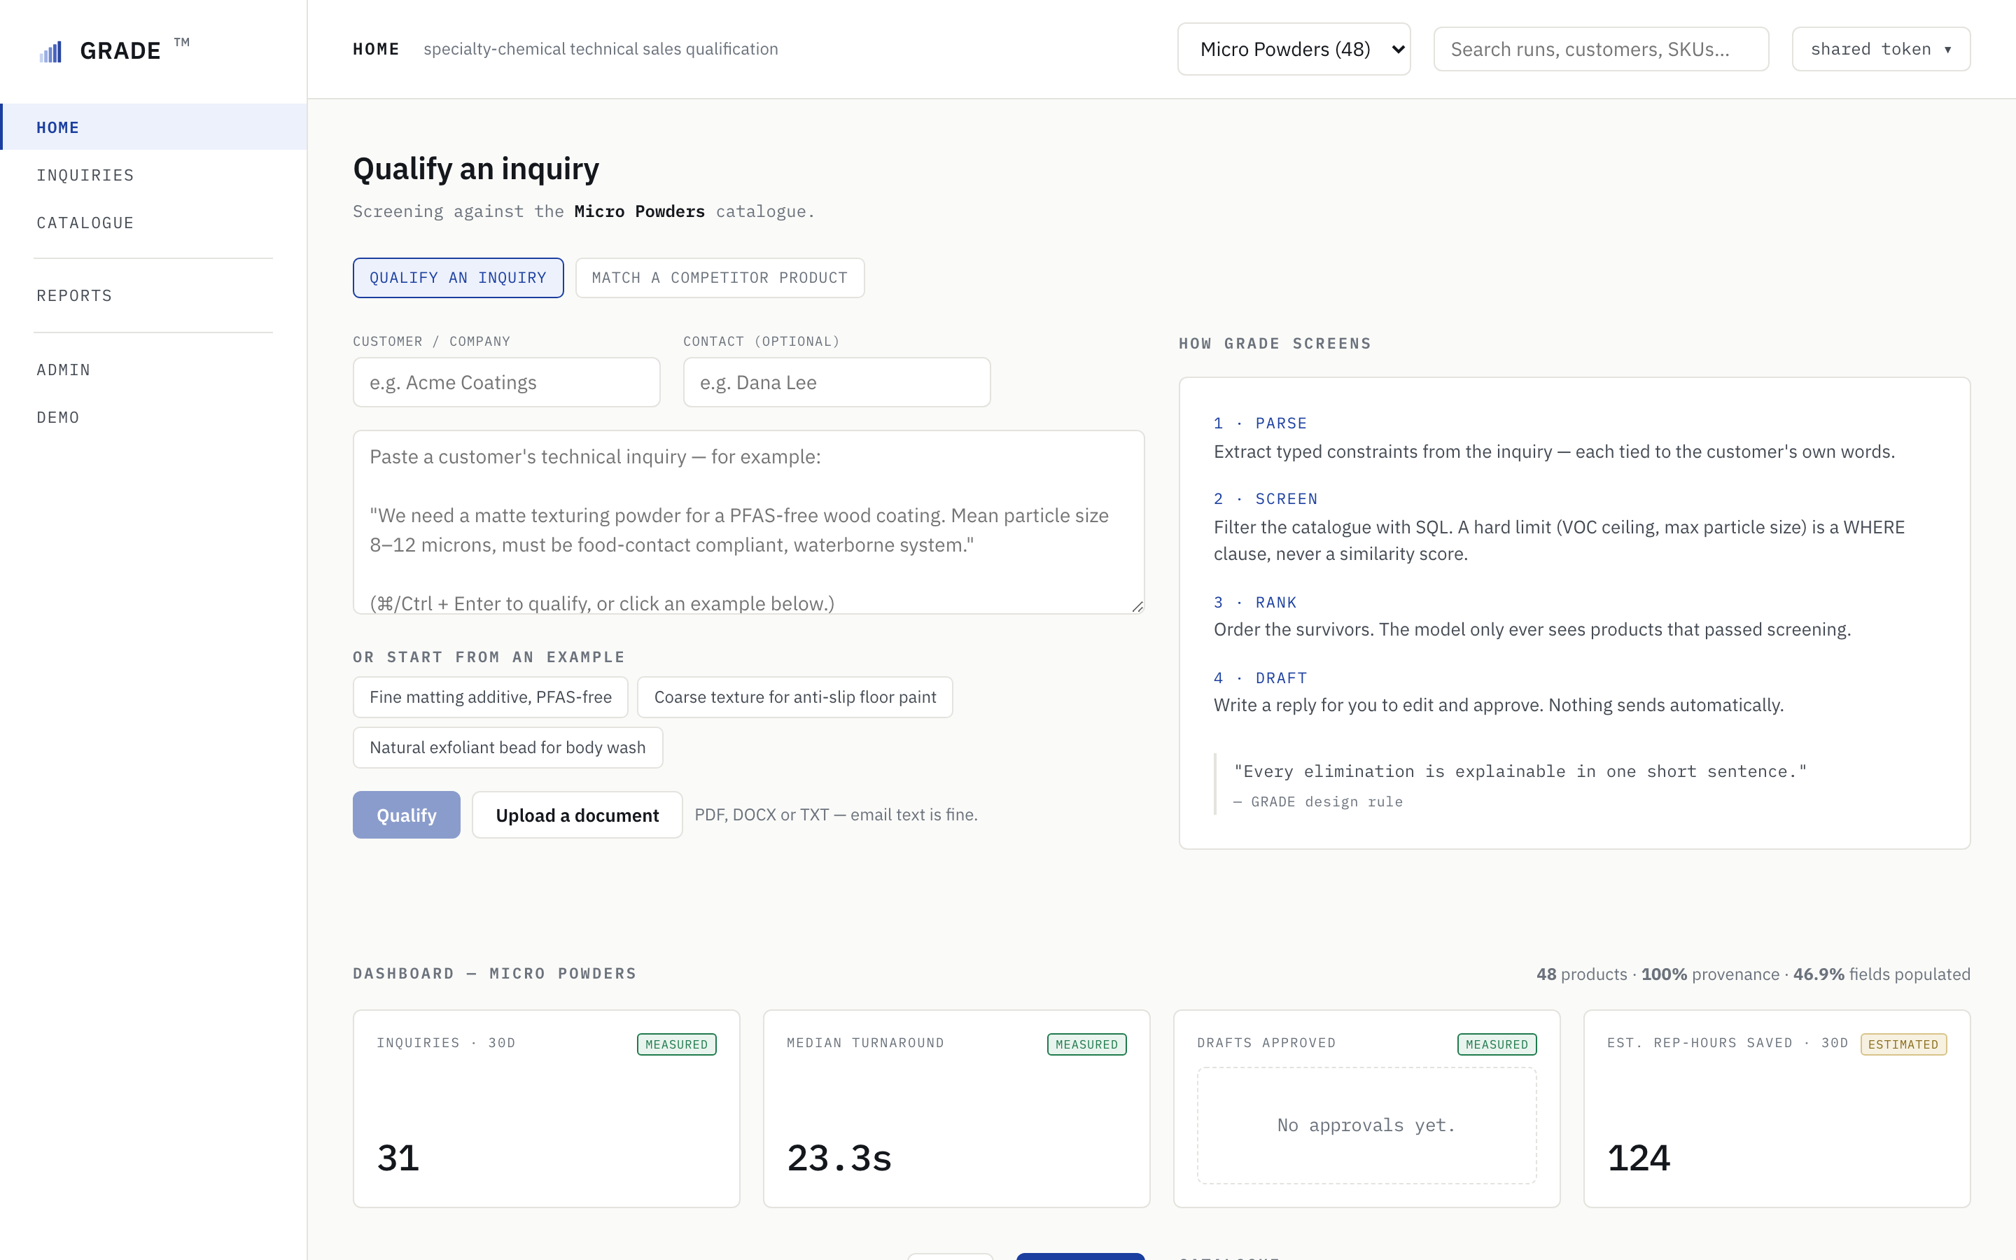
Task: Open the Micro Powders (48) catalogue dropdown
Action: 1293,49
